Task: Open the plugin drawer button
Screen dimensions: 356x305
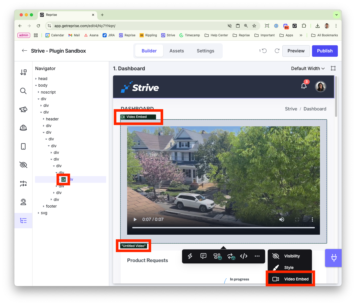Action: (x=333, y=258)
